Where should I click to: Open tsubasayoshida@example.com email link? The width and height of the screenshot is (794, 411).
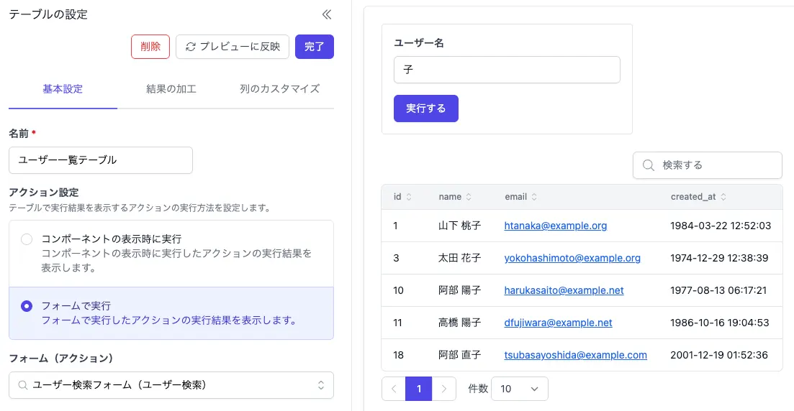coord(575,356)
